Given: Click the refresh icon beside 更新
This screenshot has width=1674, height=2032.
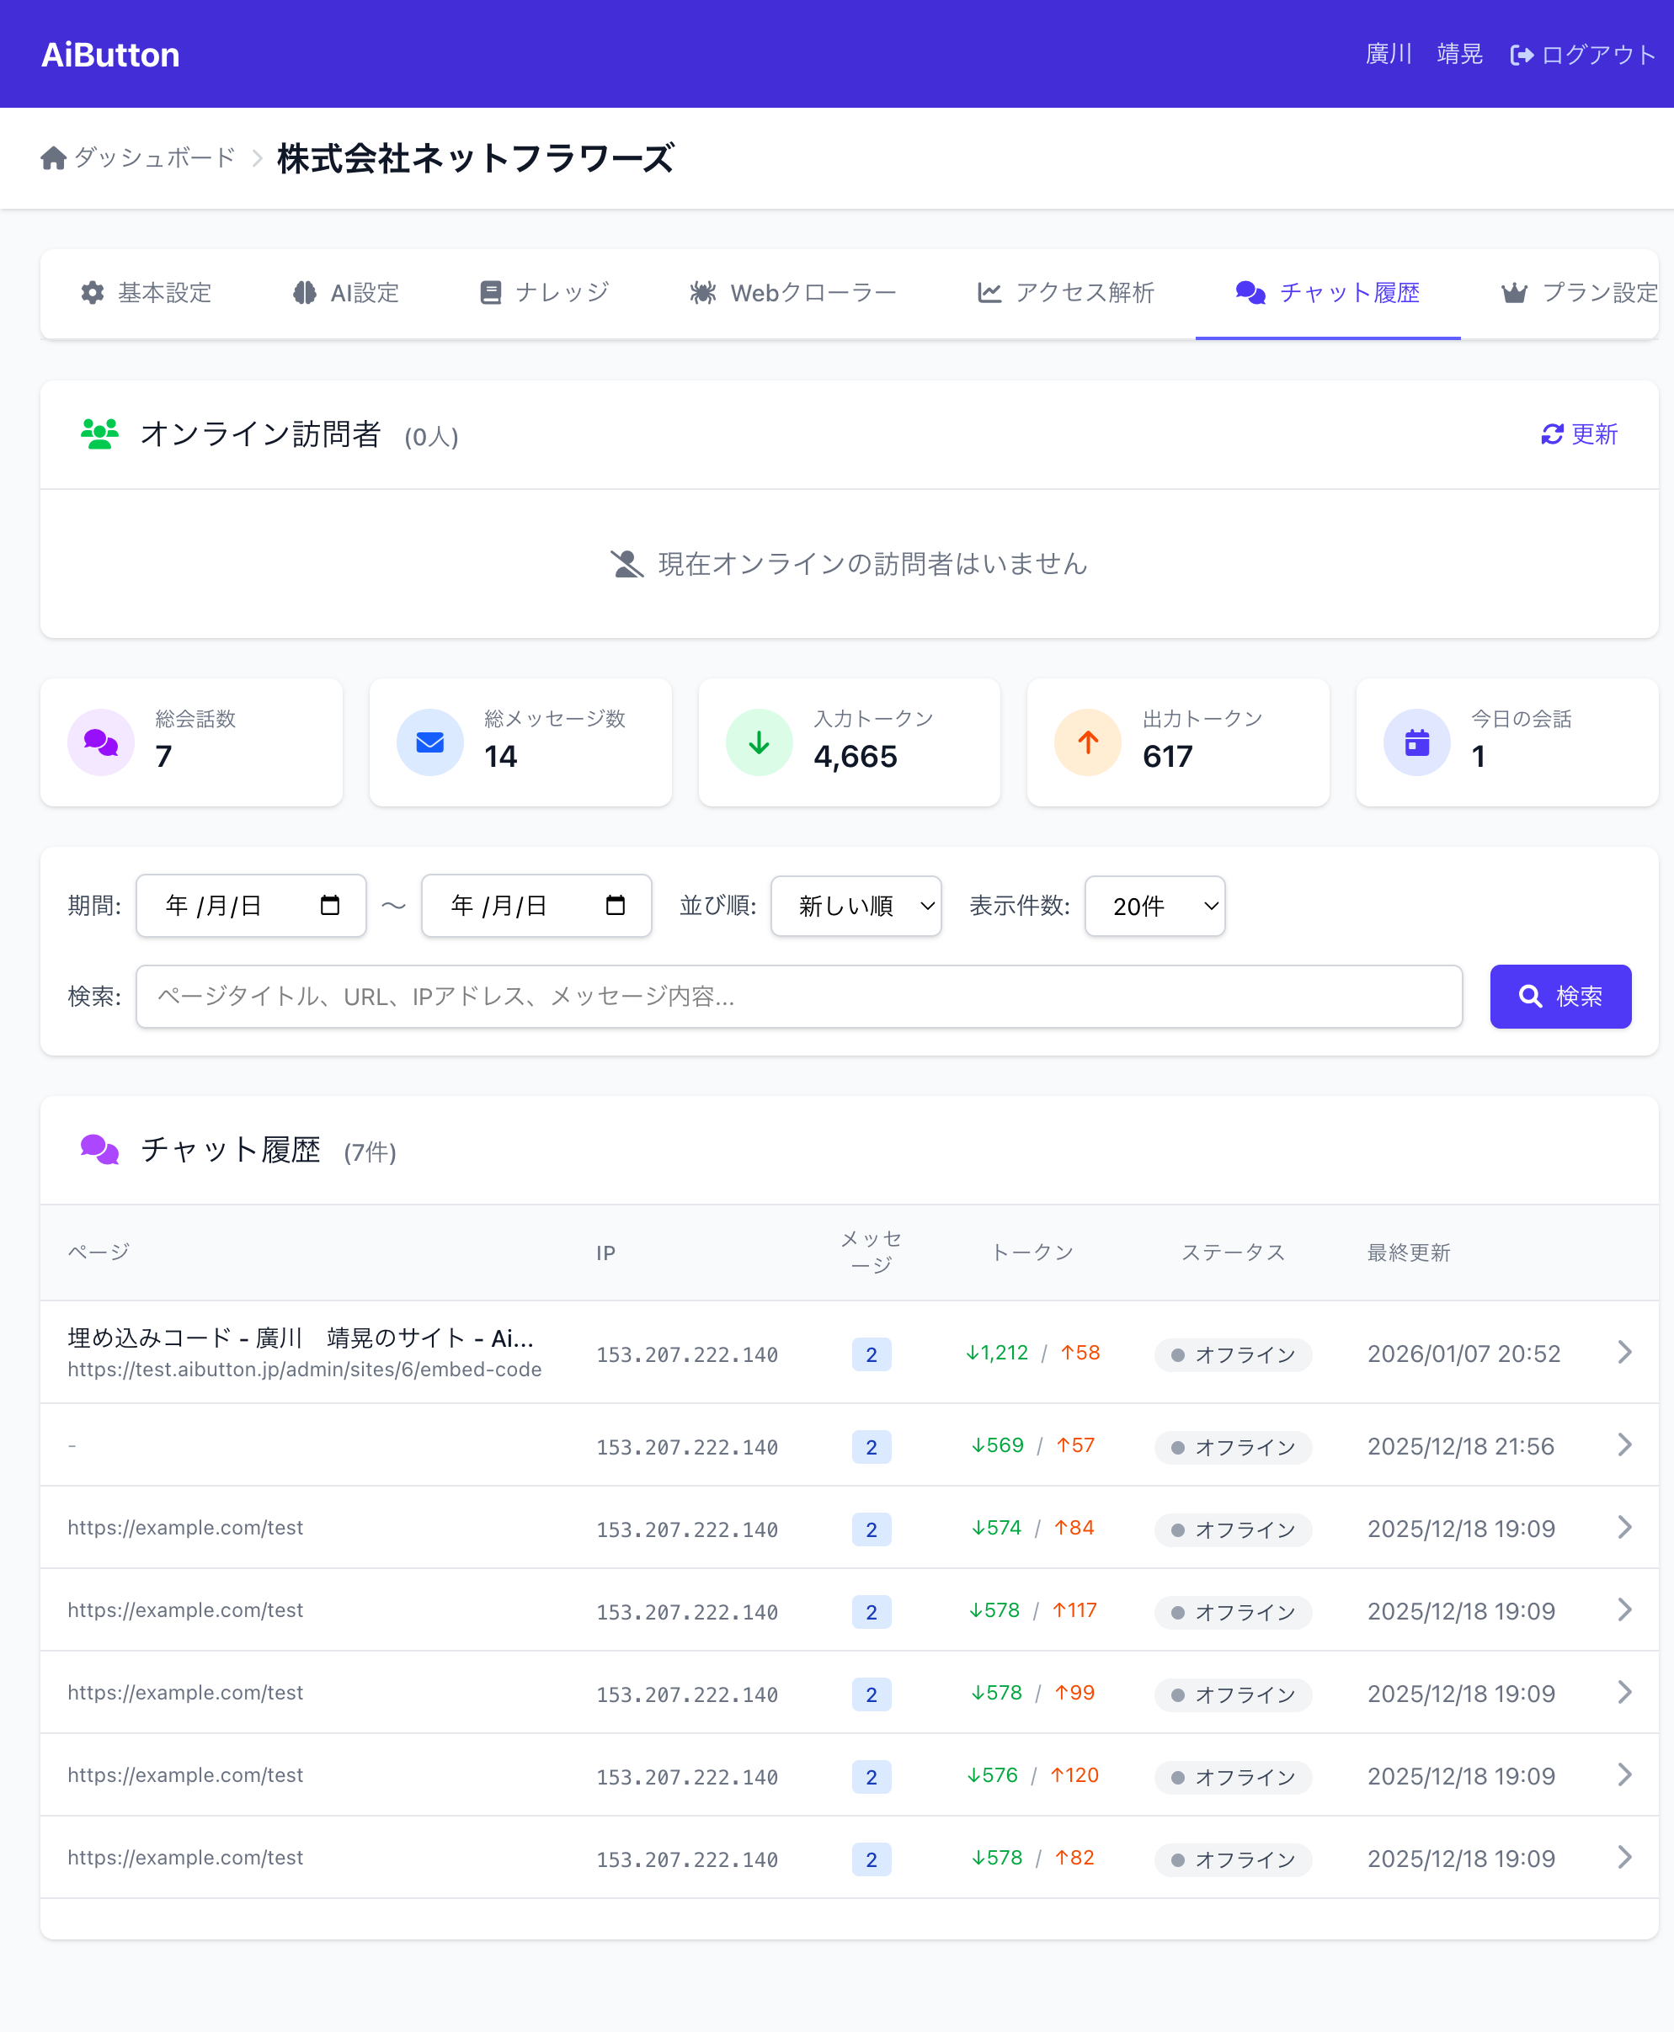Looking at the screenshot, I should click(1552, 434).
